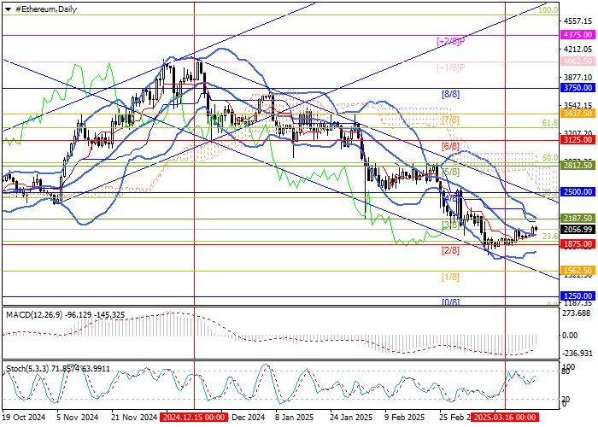Select the #Ethereum,Daily chart title
Viewport: 598px width, 427px height.
pyautogui.click(x=42, y=9)
